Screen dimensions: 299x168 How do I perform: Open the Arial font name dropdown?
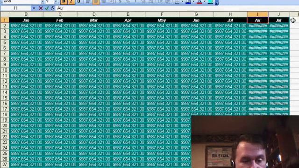point(43,1)
